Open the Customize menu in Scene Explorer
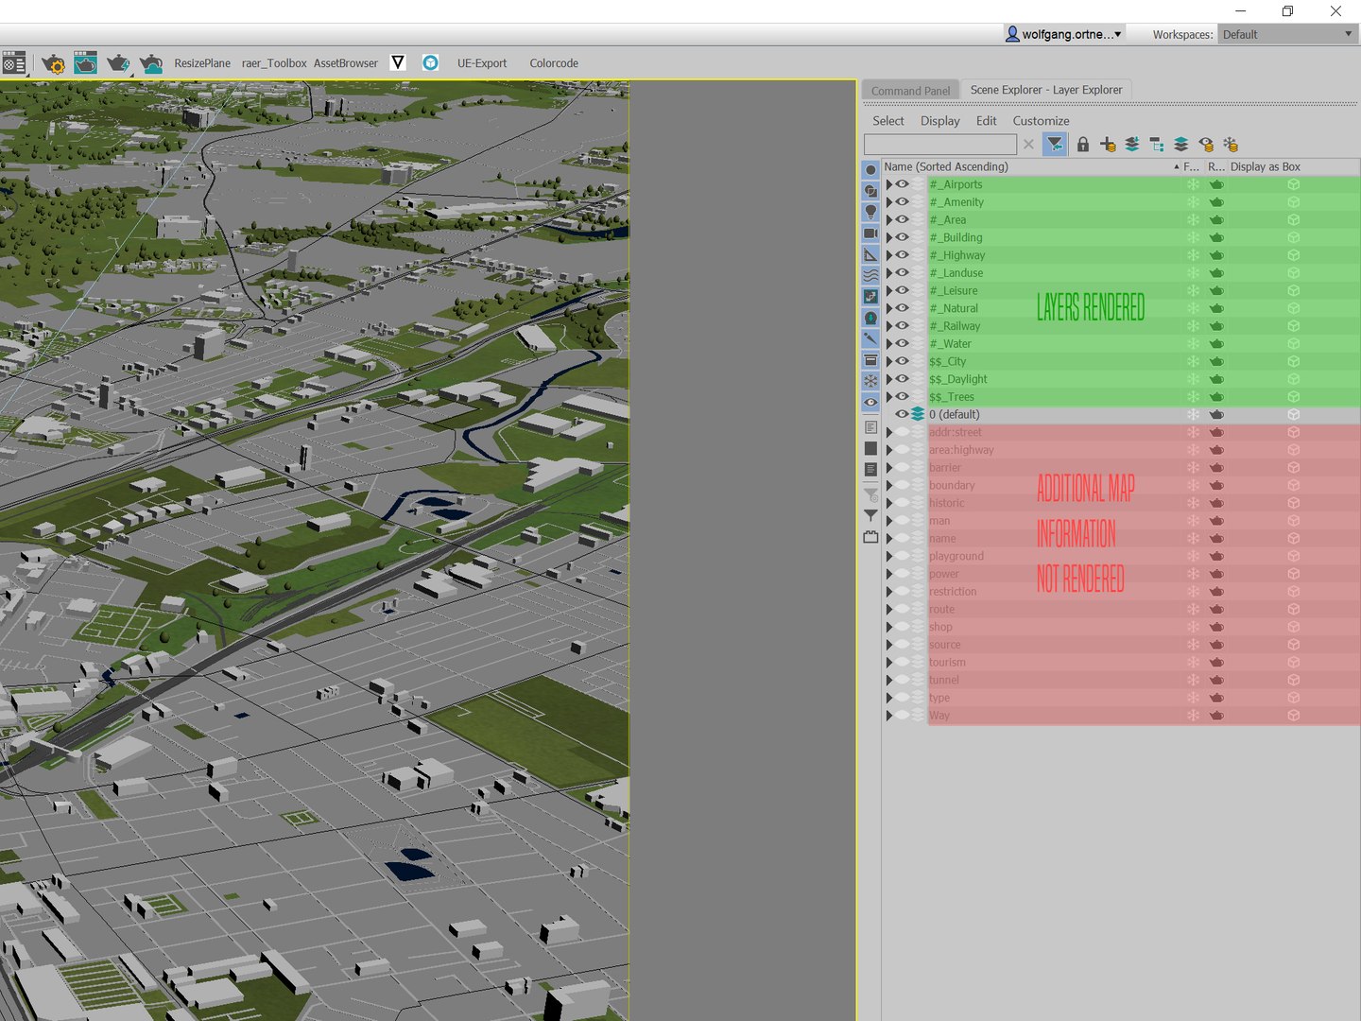The image size is (1361, 1021). 1042,121
